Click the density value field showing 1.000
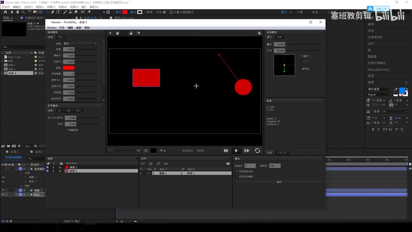The height and width of the screenshot is (232, 412). tap(69, 49)
